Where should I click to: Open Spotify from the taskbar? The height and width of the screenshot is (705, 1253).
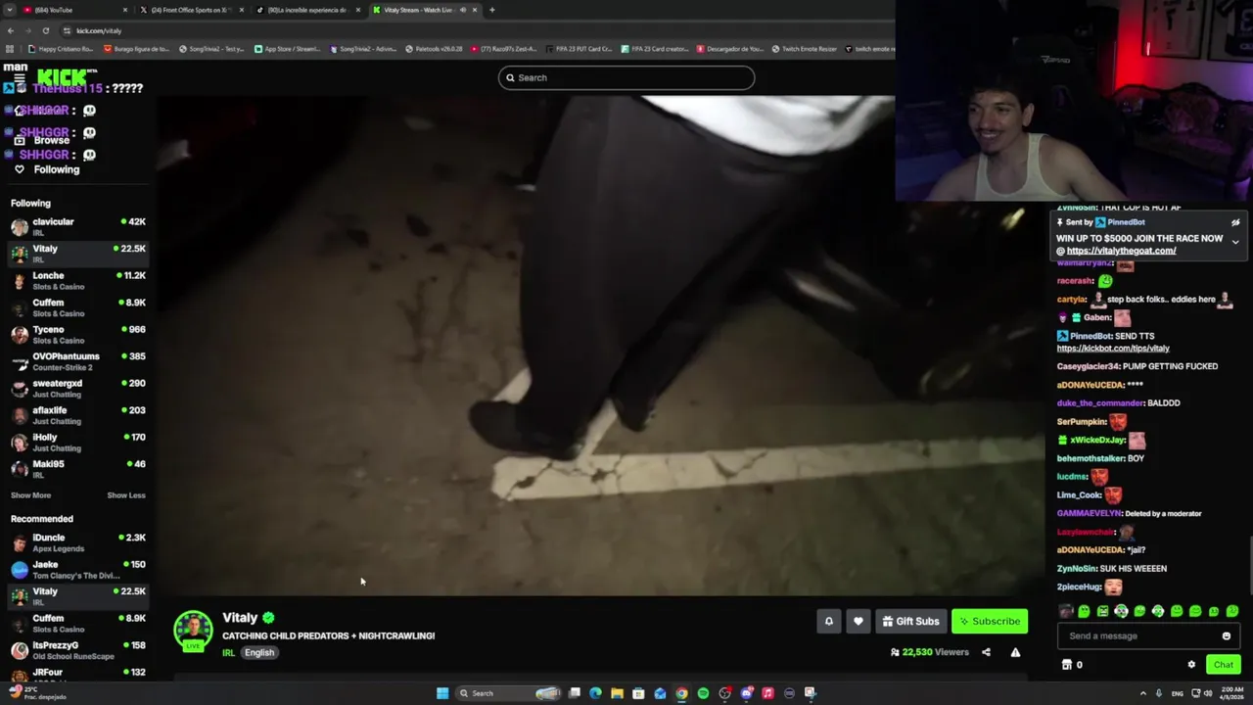[703, 693]
